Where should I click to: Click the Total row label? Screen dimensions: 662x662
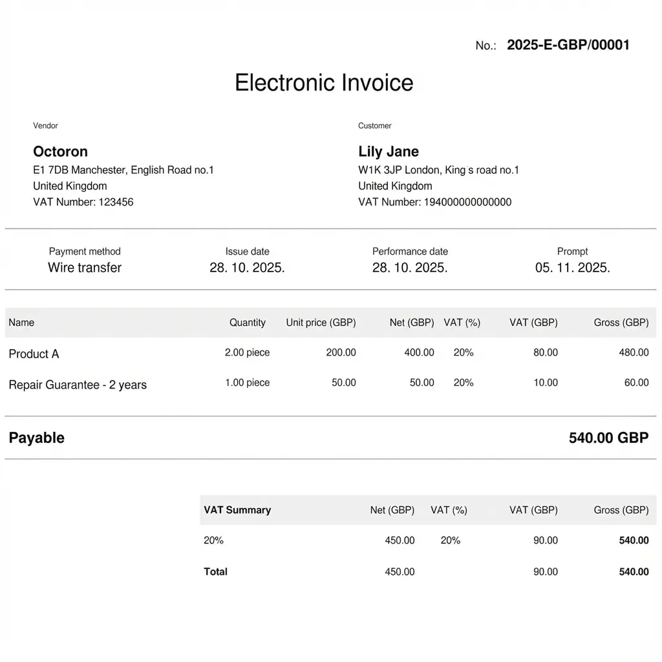pos(215,571)
